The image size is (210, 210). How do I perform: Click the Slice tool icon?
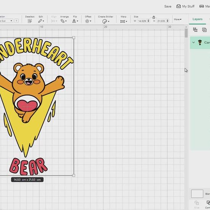tap(197, 203)
